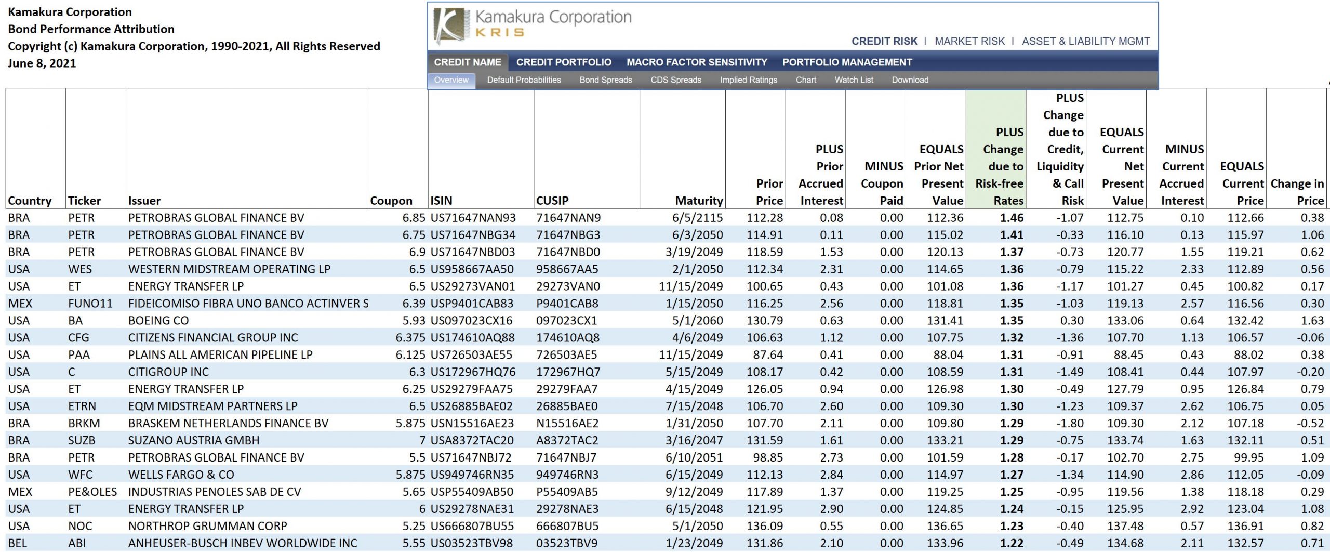Viewport: 1330px width, 552px height.
Task: Click the Kamakura Corporation KRIS logo
Action: click(532, 26)
